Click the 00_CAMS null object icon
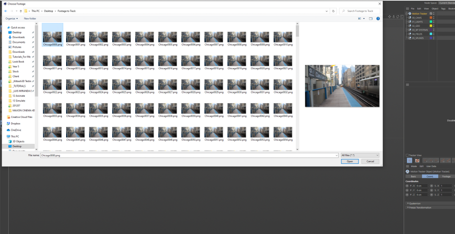The width and height of the screenshot is (455, 234). [409, 18]
